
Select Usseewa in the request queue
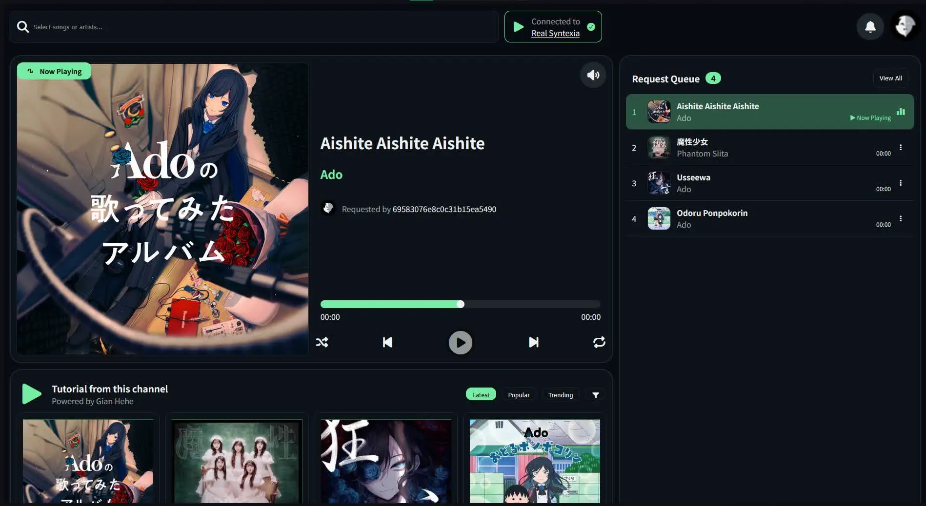tap(769, 183)
